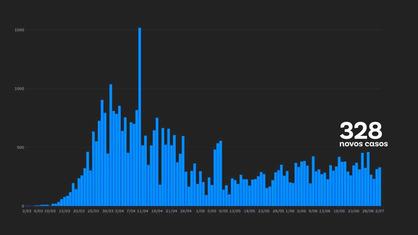Click the 2/07 date label
Image resolution: width=418 pixels, height=235 pixels.
point(379,211)
